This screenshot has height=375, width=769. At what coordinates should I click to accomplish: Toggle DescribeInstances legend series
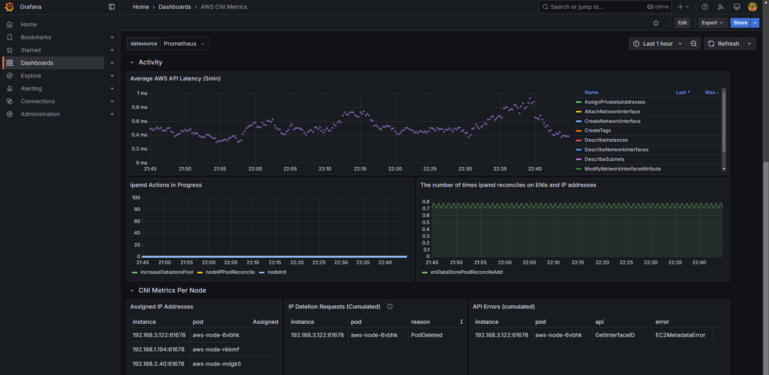tap(606, 140)
